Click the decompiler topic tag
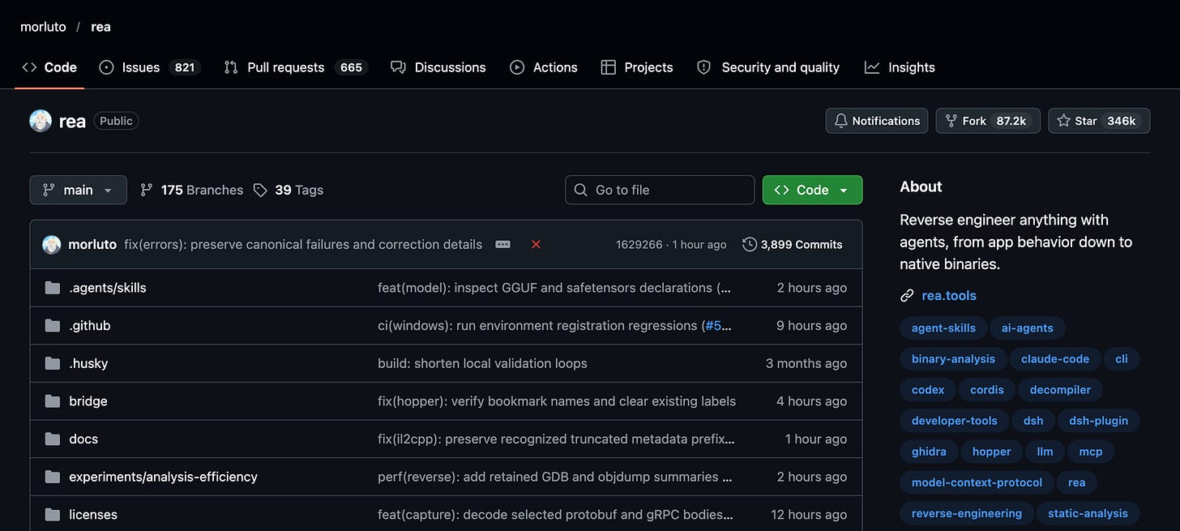1180x531 pixels. (1060, 390)
